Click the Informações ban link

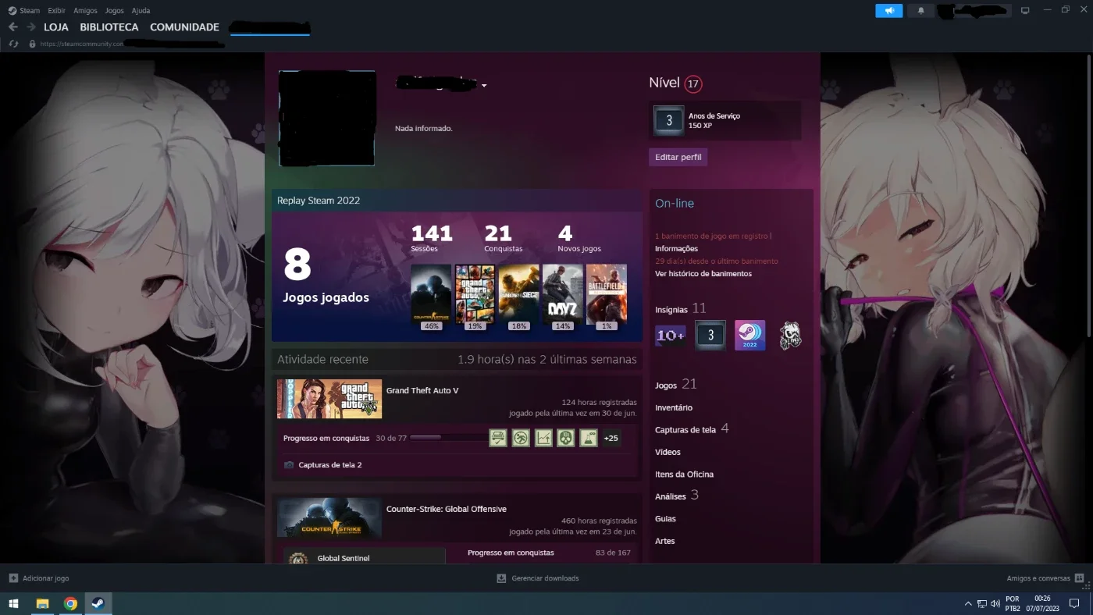tap(676, 248)
